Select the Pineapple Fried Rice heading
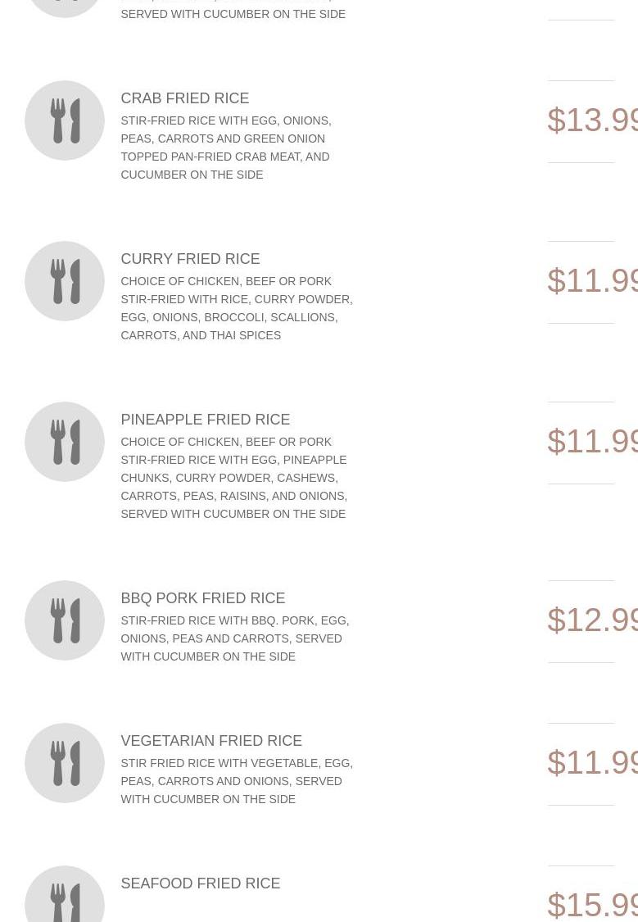Image resolution: width=638 pixels, height=922 pixels. pos(205,420)
